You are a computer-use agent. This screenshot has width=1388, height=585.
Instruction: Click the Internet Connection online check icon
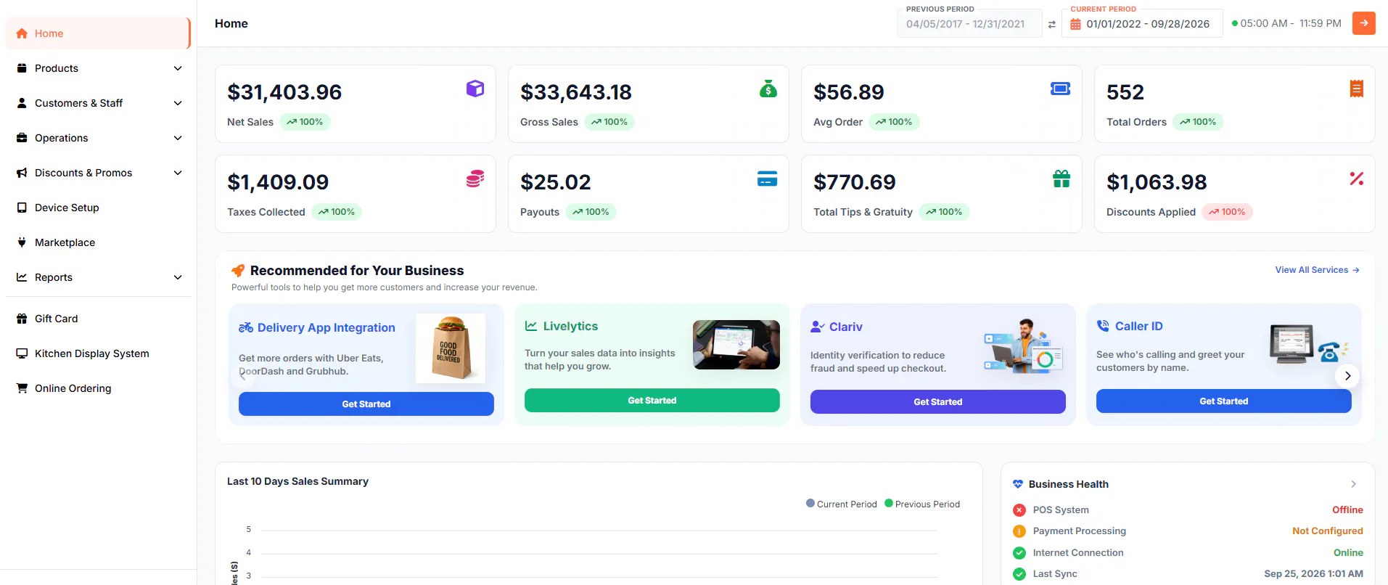pyautogui.click(x=1019, y=553)
